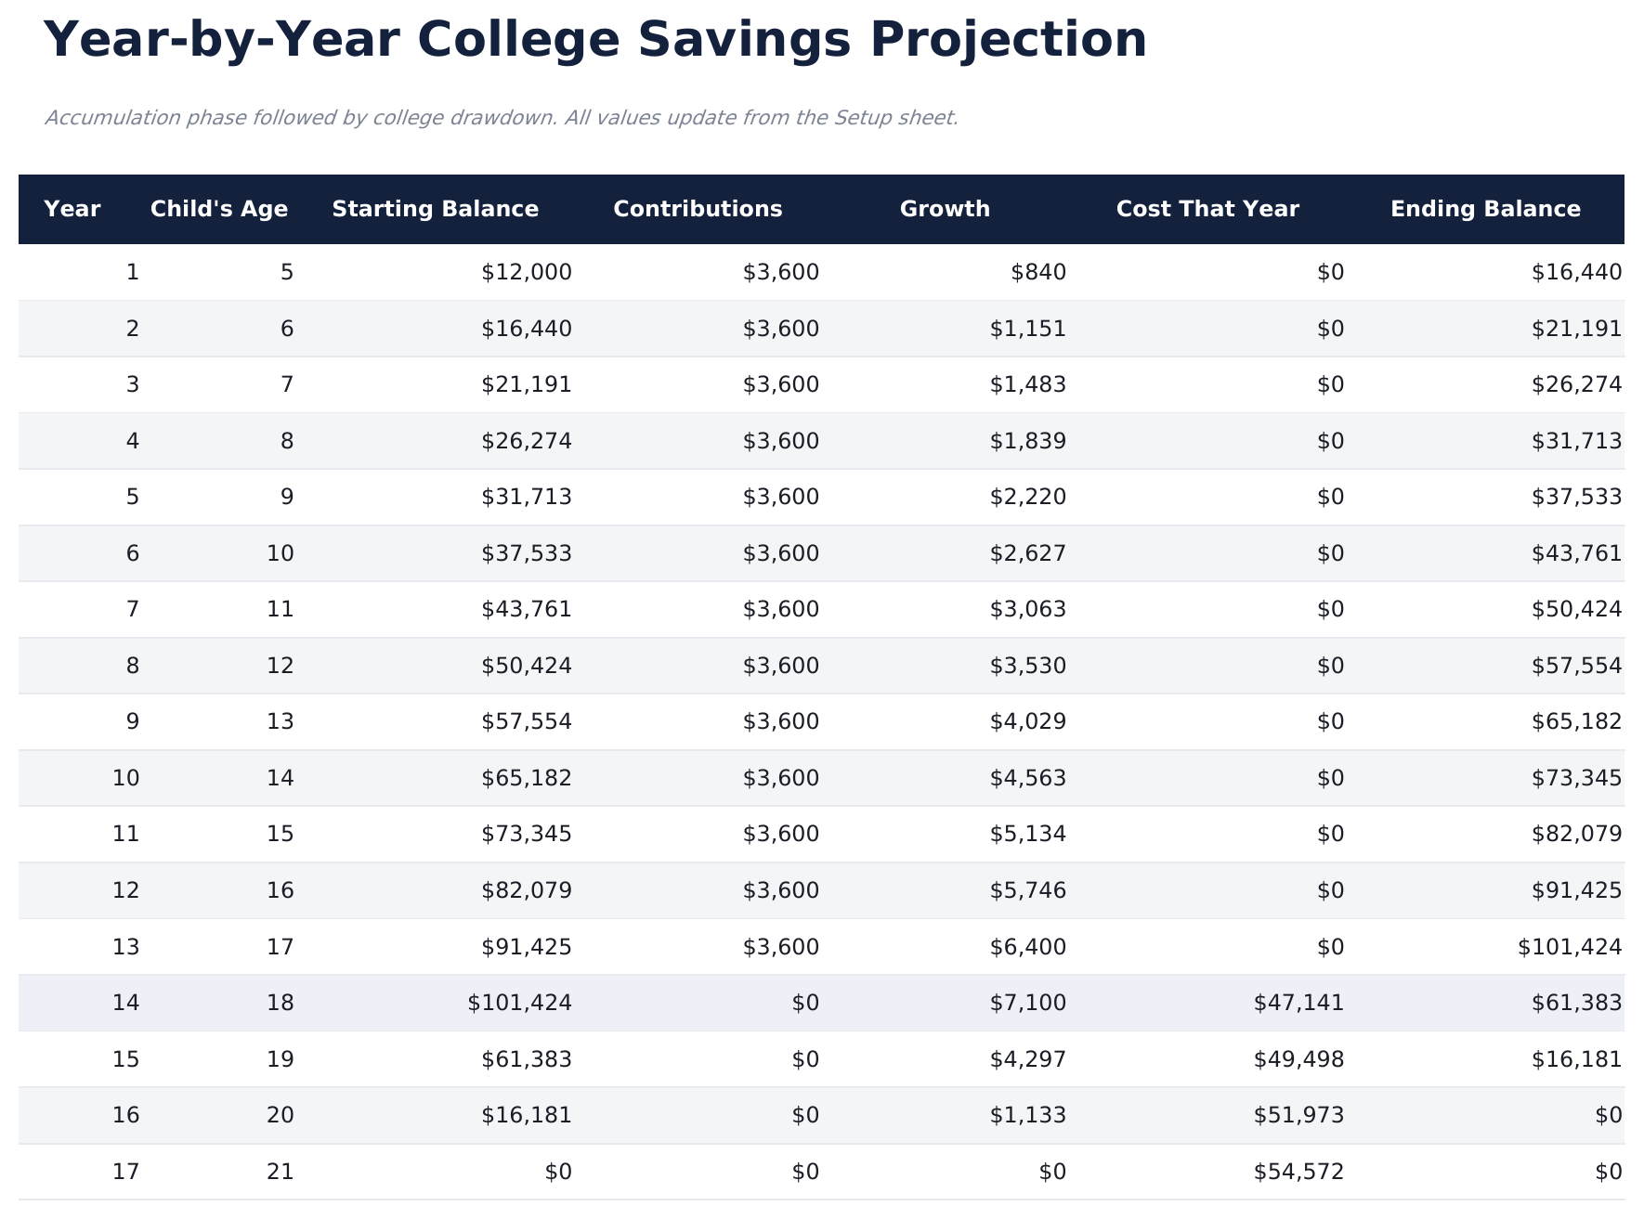Click the page title heading
This screenshot has width=1644, height=1219.
coord(595,41)
